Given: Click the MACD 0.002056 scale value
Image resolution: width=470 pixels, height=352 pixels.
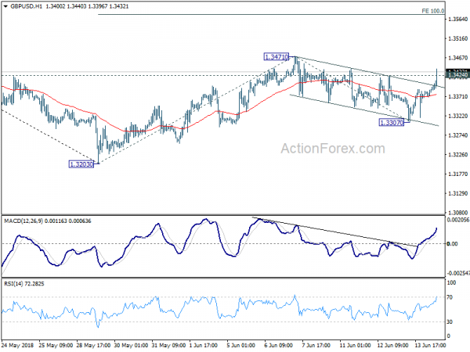Looking at the screenshot, I should coord(458,220).
